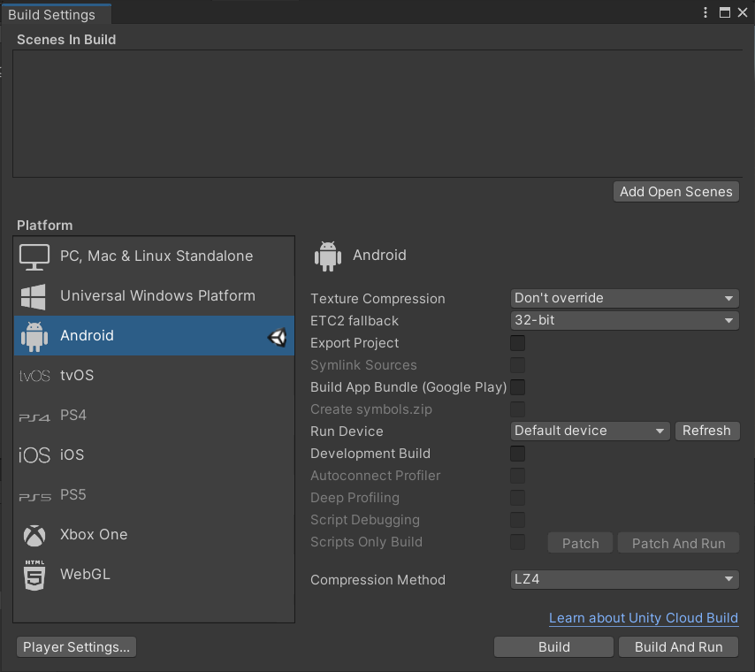Image resolution: width=755 pixels, height=672 pixels.
Task: Click the Add Open Scenes button
Action: (x=676, y=192)
